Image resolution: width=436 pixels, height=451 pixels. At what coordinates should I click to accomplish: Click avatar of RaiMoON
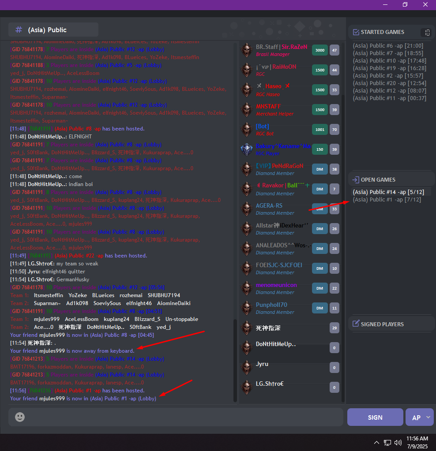(247, 70)
